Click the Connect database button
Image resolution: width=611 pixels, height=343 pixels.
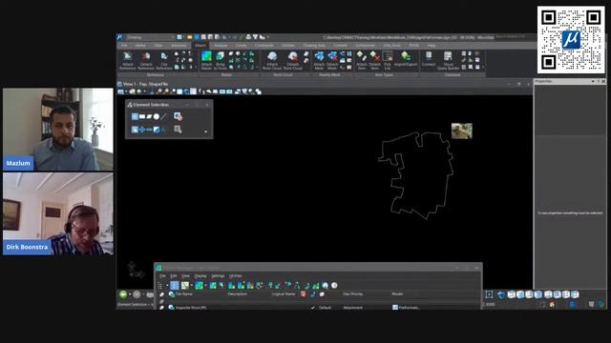tap(429, 58)
